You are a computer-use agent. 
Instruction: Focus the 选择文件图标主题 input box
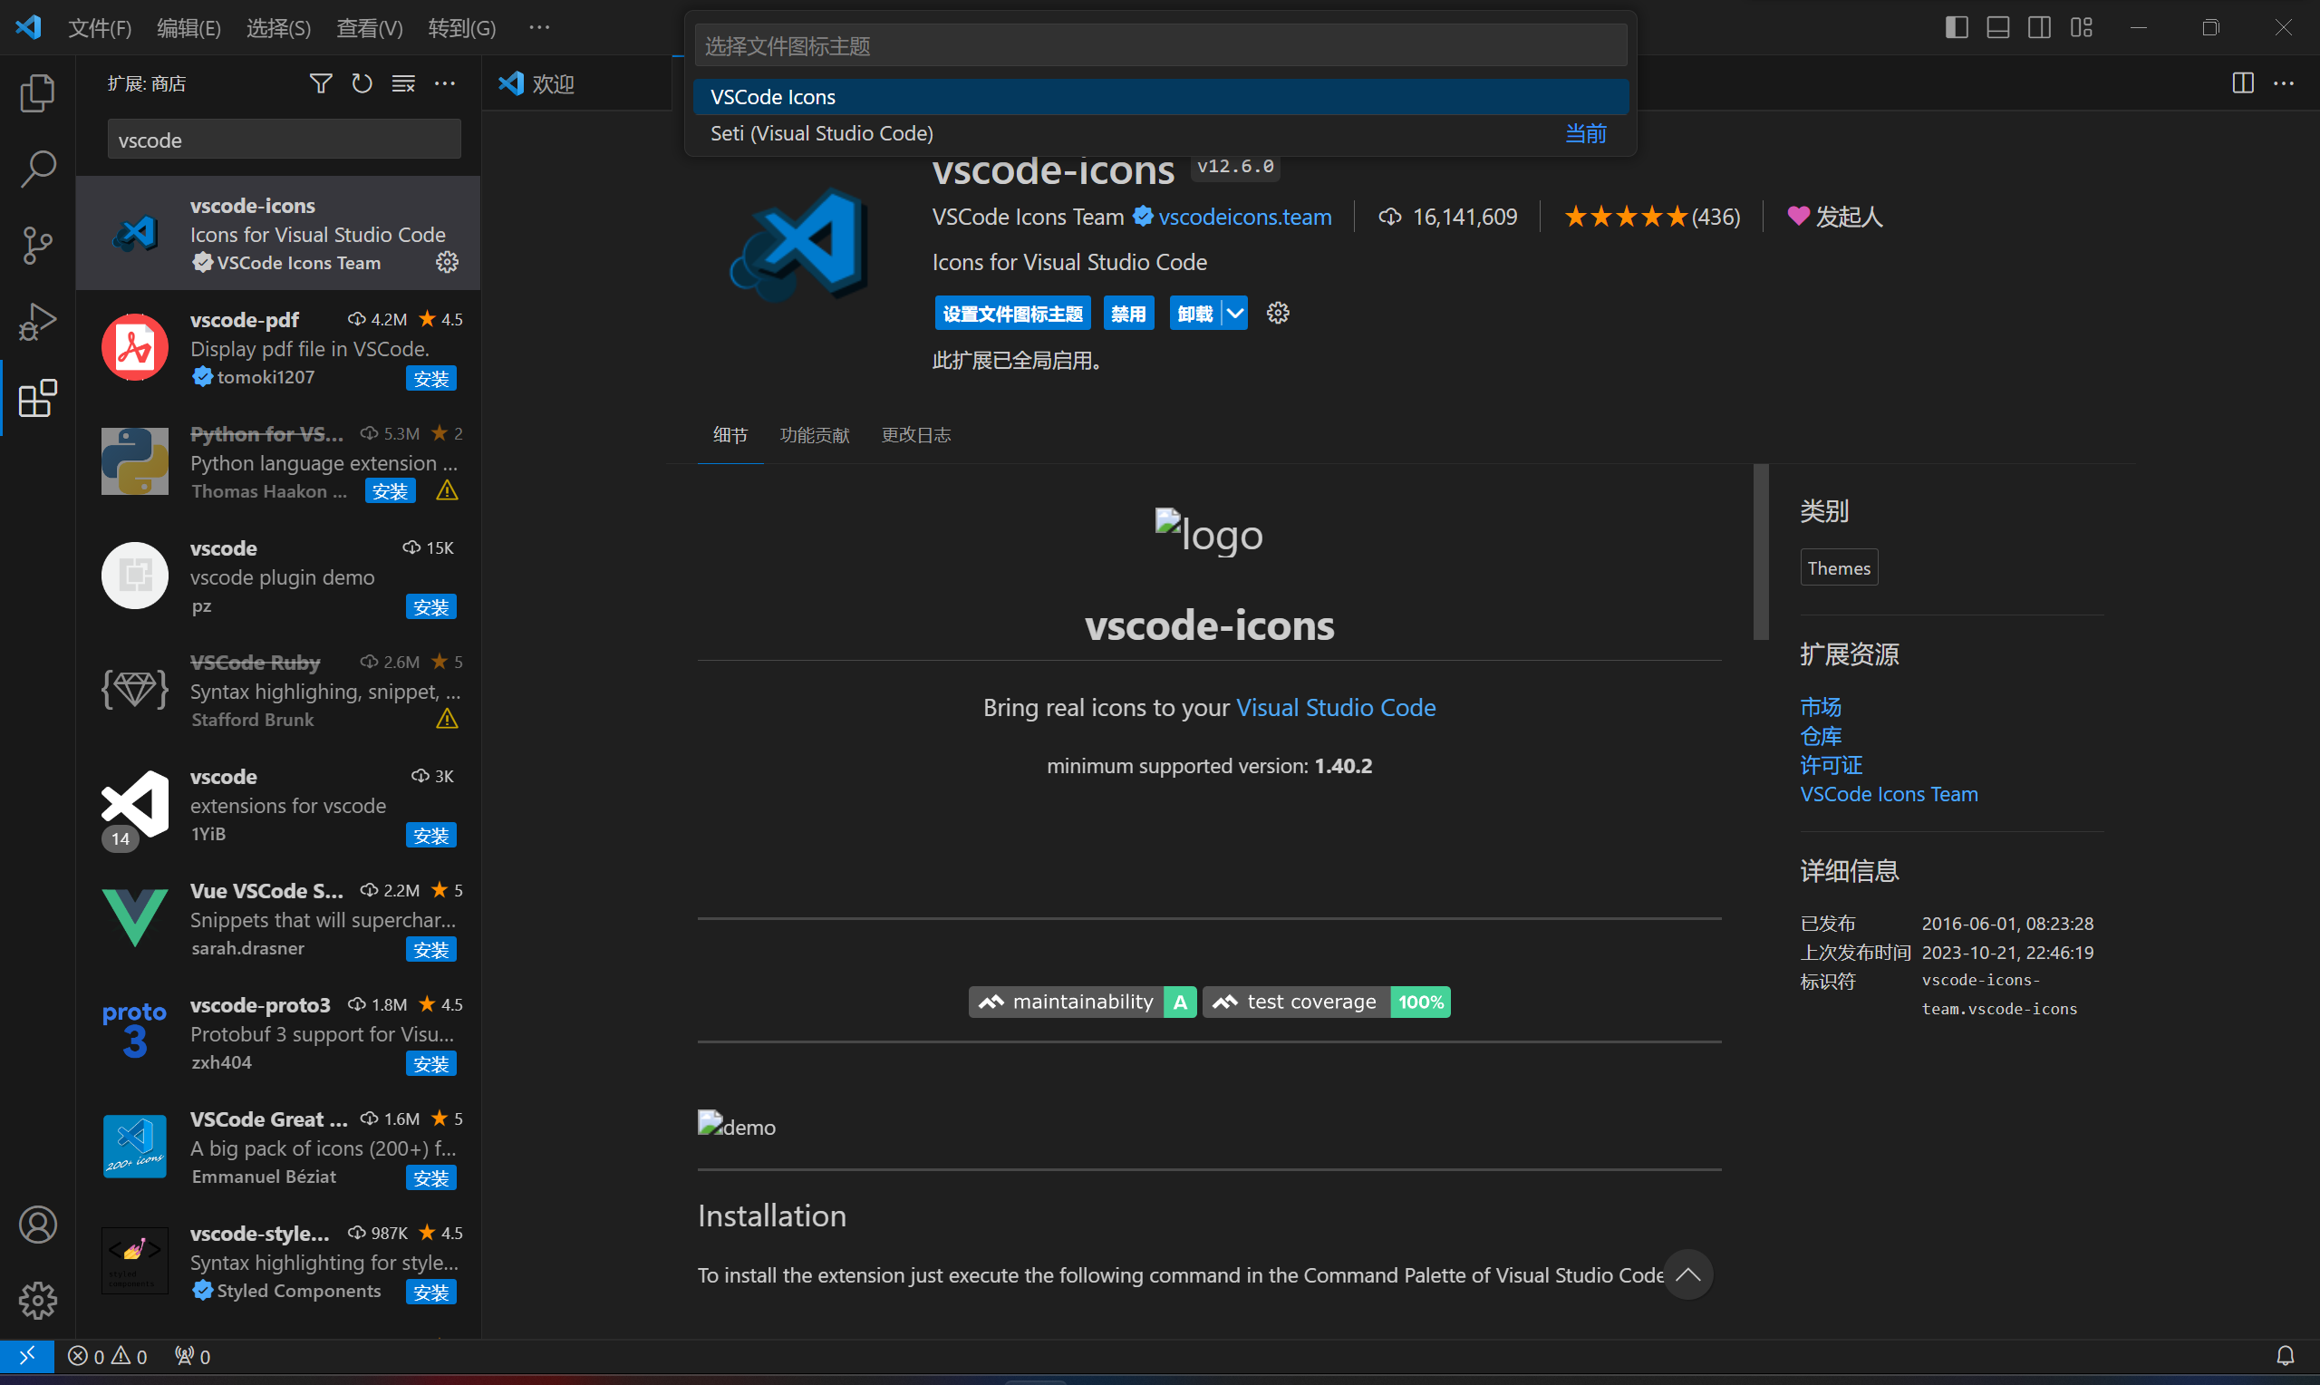(x=1161, y=45)
